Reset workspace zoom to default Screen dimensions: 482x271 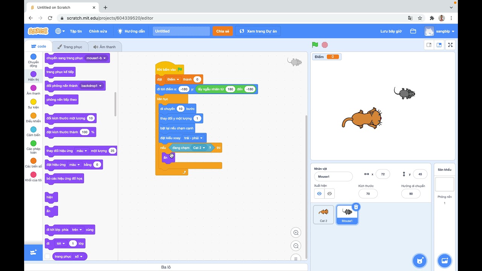click(296, 258)
